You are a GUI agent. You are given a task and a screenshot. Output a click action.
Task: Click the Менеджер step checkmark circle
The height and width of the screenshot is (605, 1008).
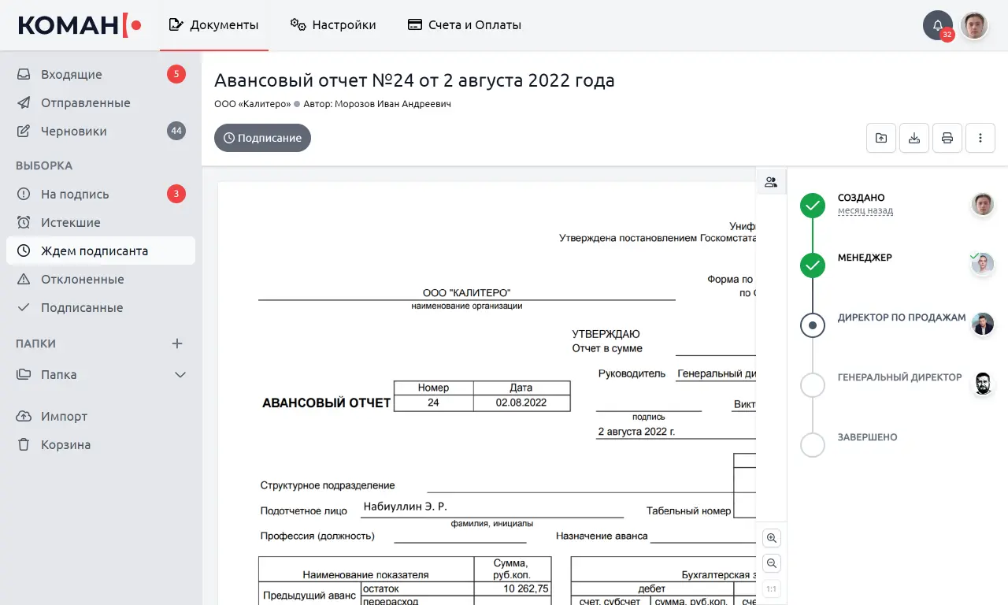point(813,265)
